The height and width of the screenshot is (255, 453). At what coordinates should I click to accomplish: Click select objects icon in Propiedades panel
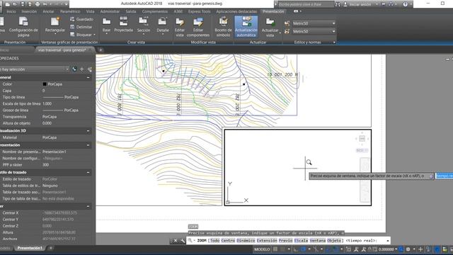[x=82, y=69]
